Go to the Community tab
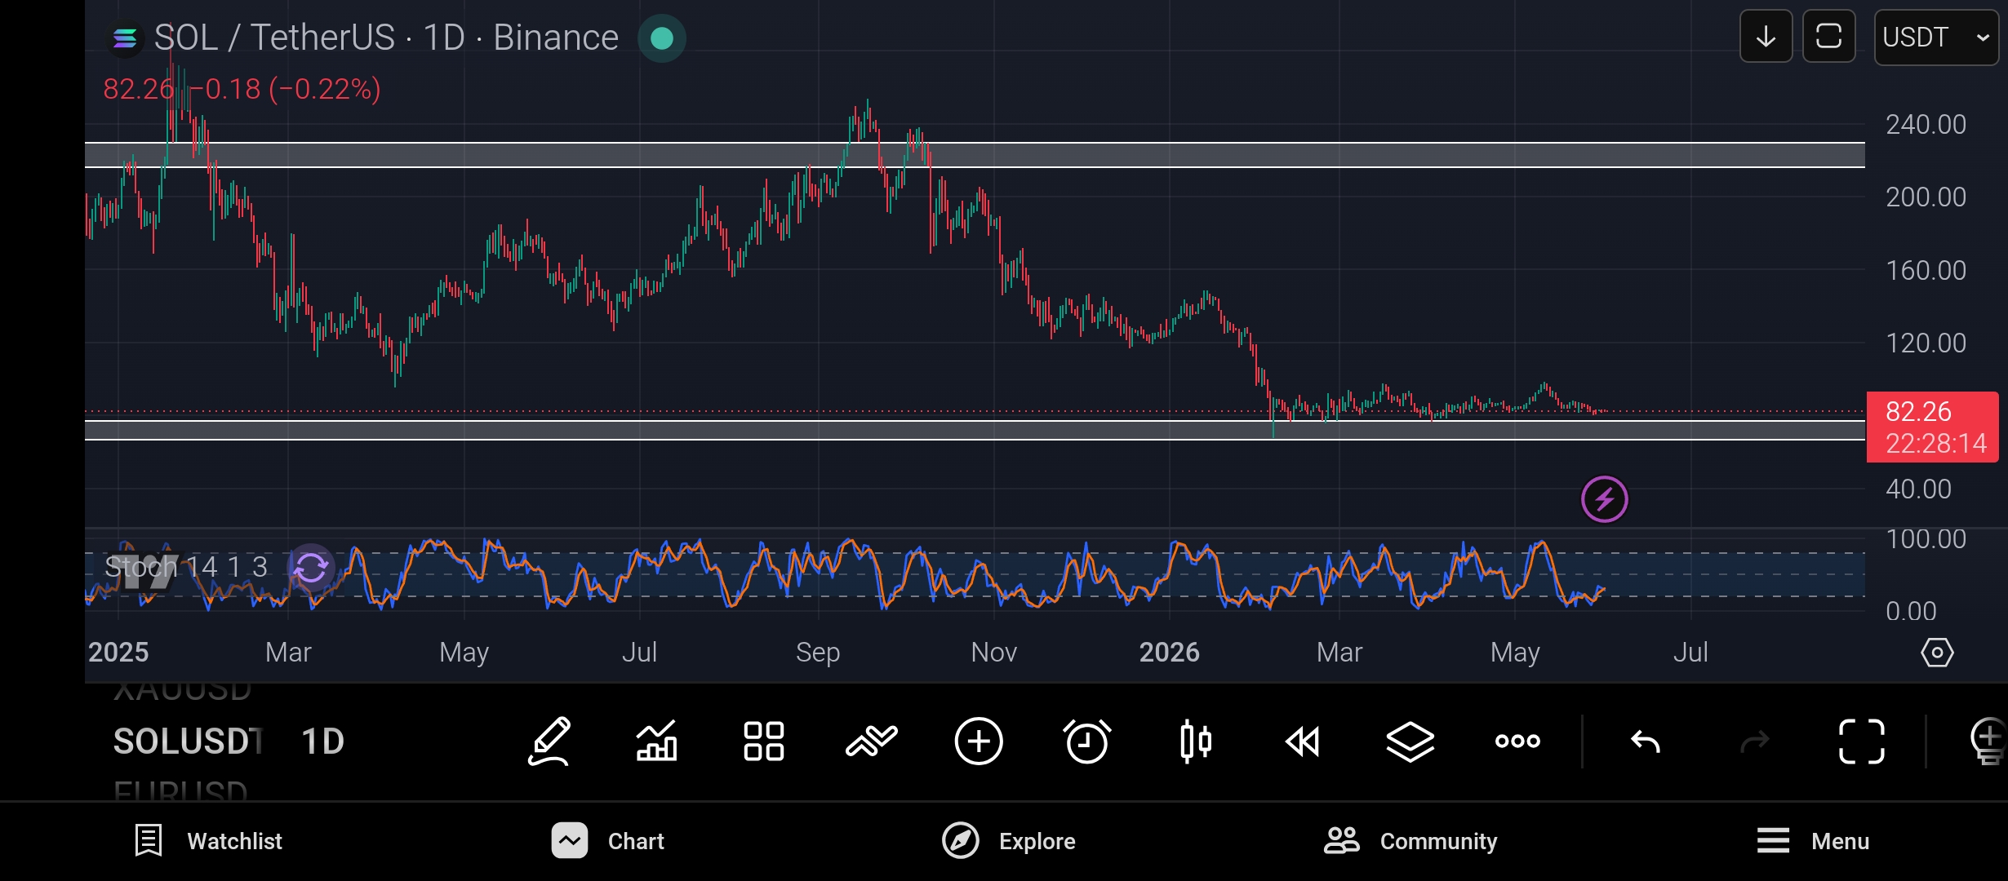 tap(1410, 841)
